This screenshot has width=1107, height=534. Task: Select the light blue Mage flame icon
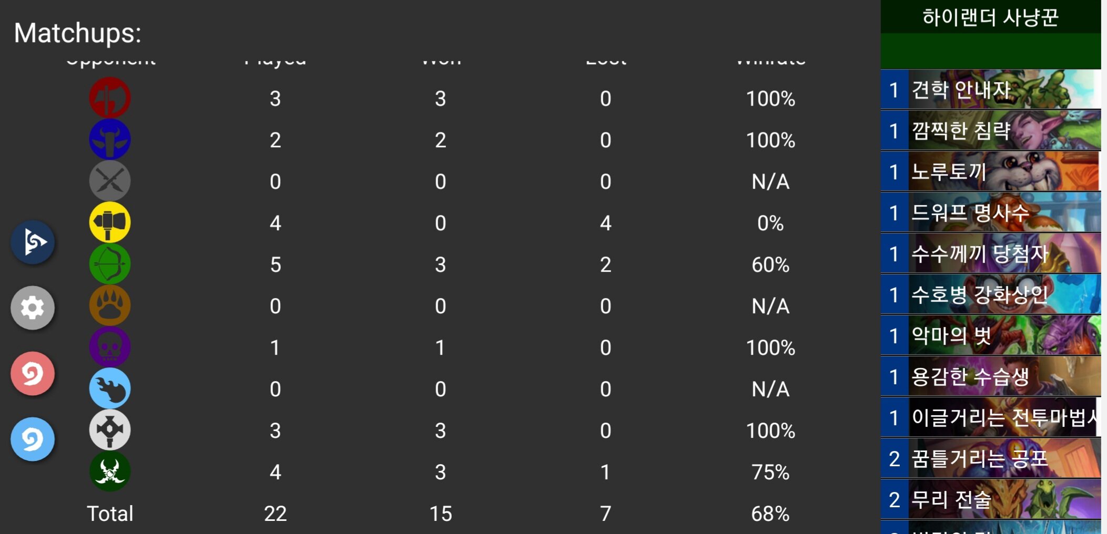pos(110,388)
